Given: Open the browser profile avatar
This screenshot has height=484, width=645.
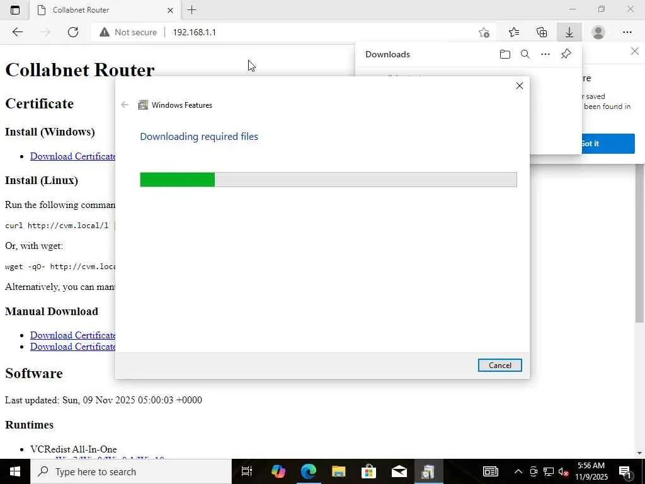Looking at the screenshot, I should [x=598, y=32].
